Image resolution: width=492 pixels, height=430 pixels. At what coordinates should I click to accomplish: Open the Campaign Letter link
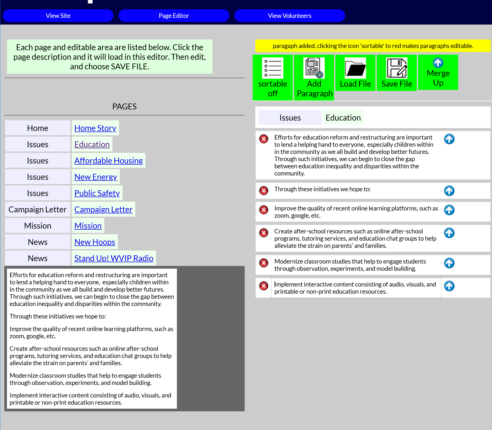coord(104,209)
